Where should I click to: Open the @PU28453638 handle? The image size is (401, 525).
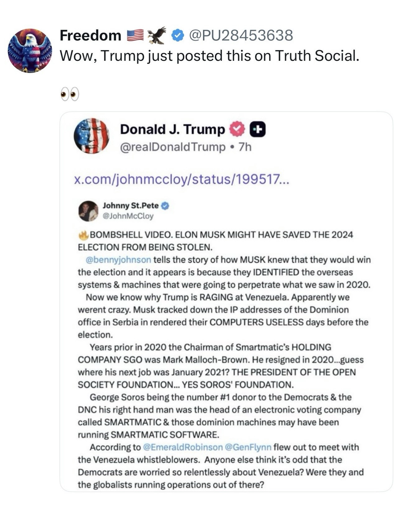241,36
